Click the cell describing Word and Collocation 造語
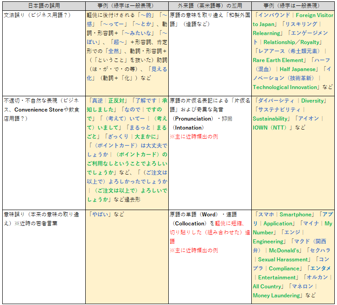Image resolution: width=337 pixels, height=305 pixels. 210,256
